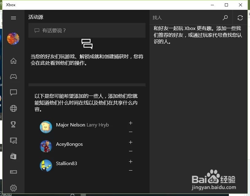The width and height of the screenshot is (250, 196).
Task: Open AceyBongos's avatar
Action: click(46, 146)
